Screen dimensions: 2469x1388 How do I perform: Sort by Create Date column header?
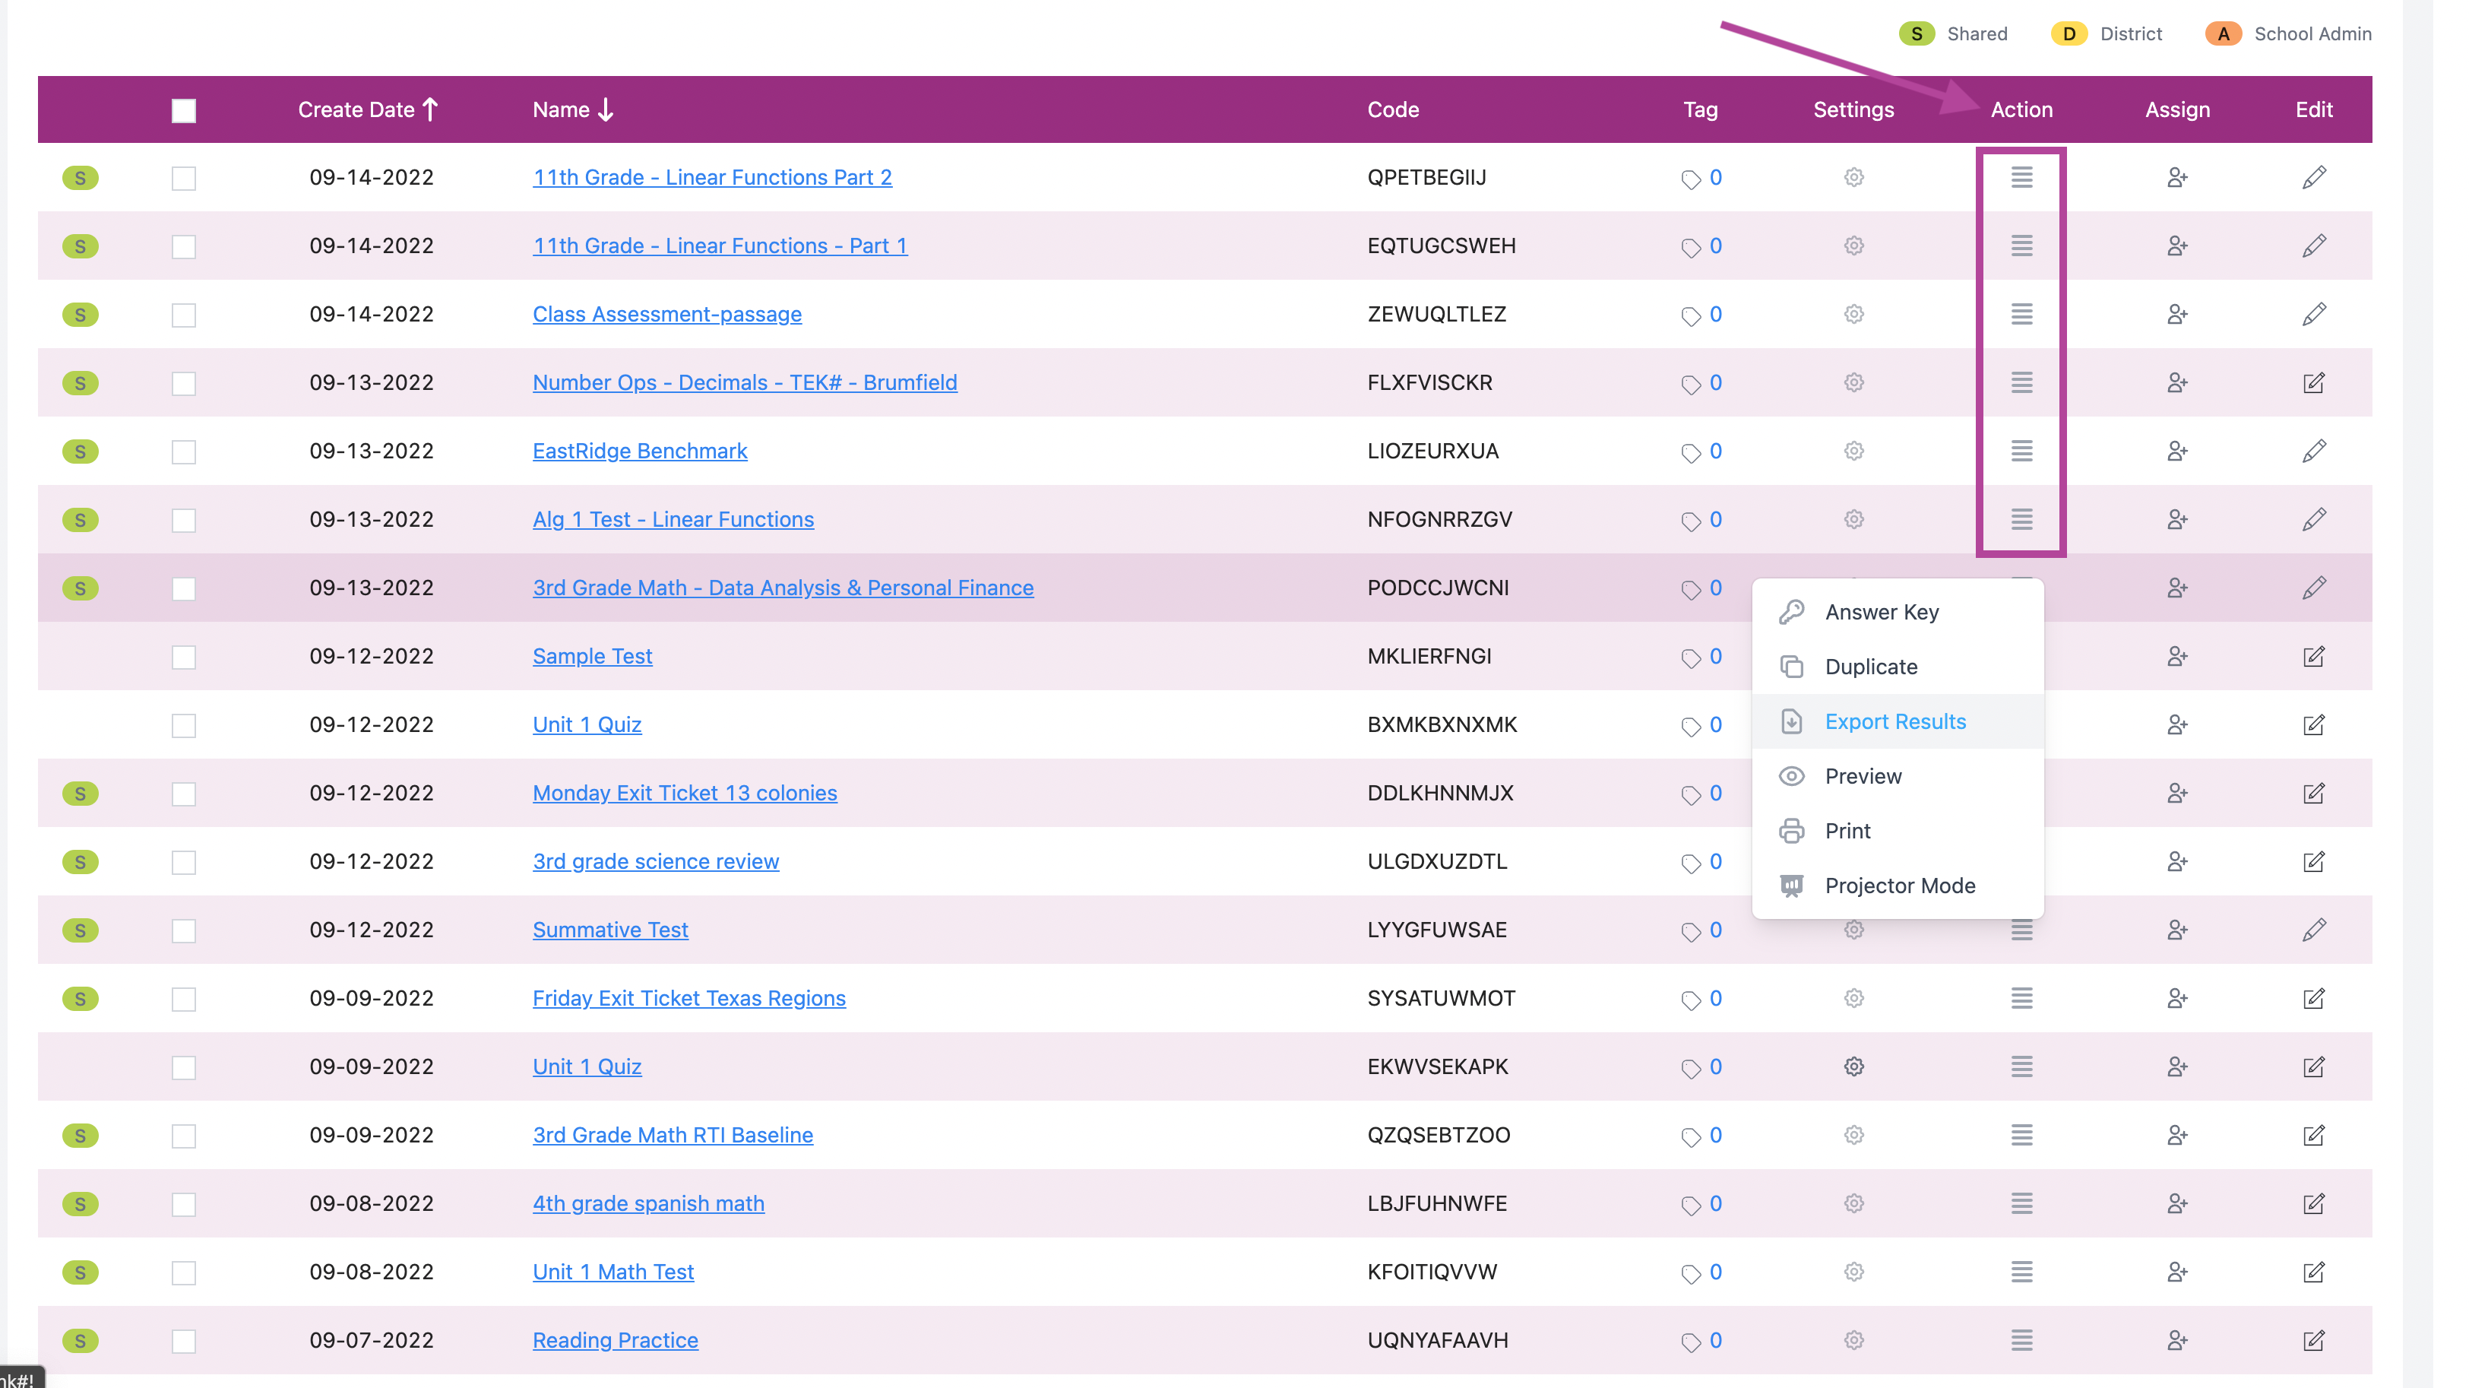point(368,109)
